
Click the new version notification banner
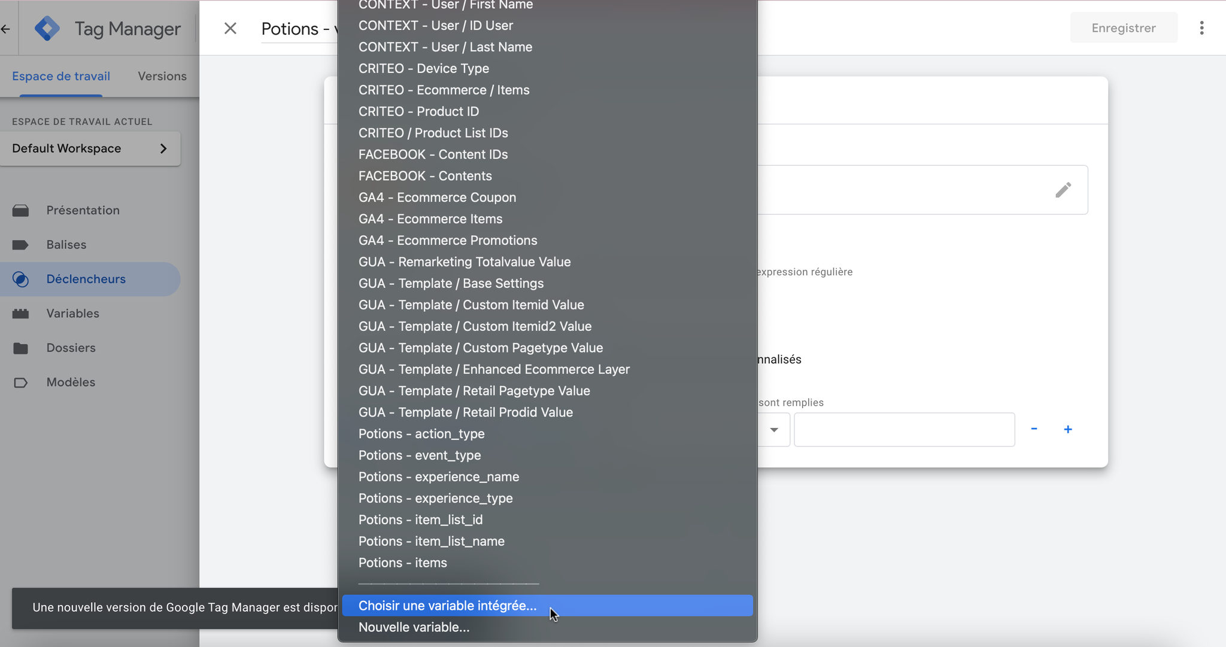[x=175, y=607]
